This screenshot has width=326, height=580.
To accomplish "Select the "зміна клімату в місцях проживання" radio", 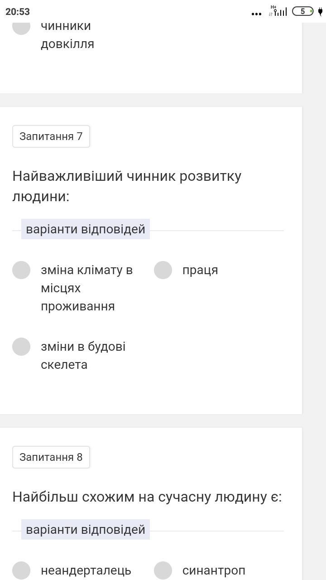I will 21,270.
